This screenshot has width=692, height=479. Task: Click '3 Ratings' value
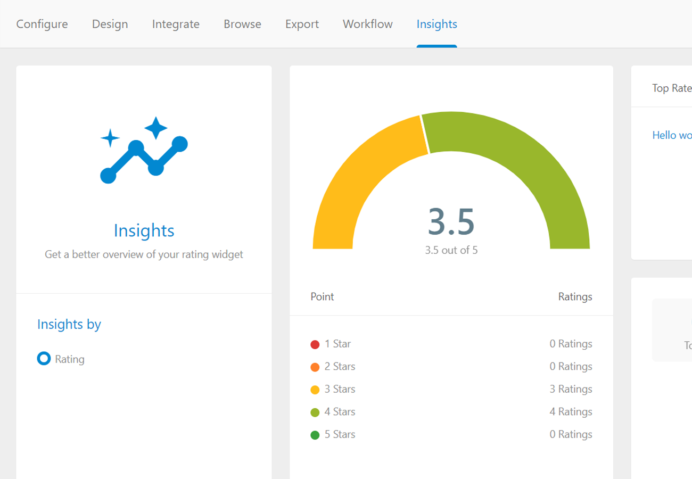click(571, 389)
